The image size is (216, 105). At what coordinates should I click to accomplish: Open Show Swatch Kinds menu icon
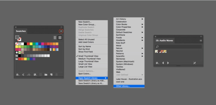tap(35, 75)
